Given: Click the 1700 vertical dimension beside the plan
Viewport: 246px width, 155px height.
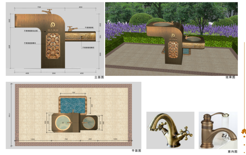Looking at the screenshot, I should 10,115.
